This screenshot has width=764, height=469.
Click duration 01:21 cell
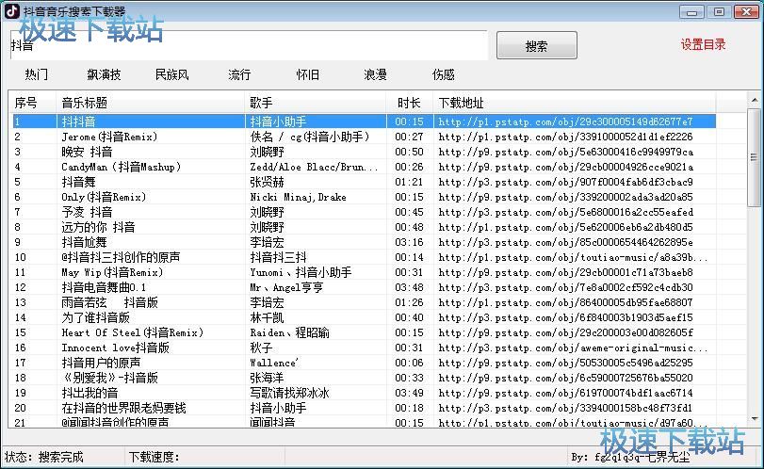pos(409,182)
